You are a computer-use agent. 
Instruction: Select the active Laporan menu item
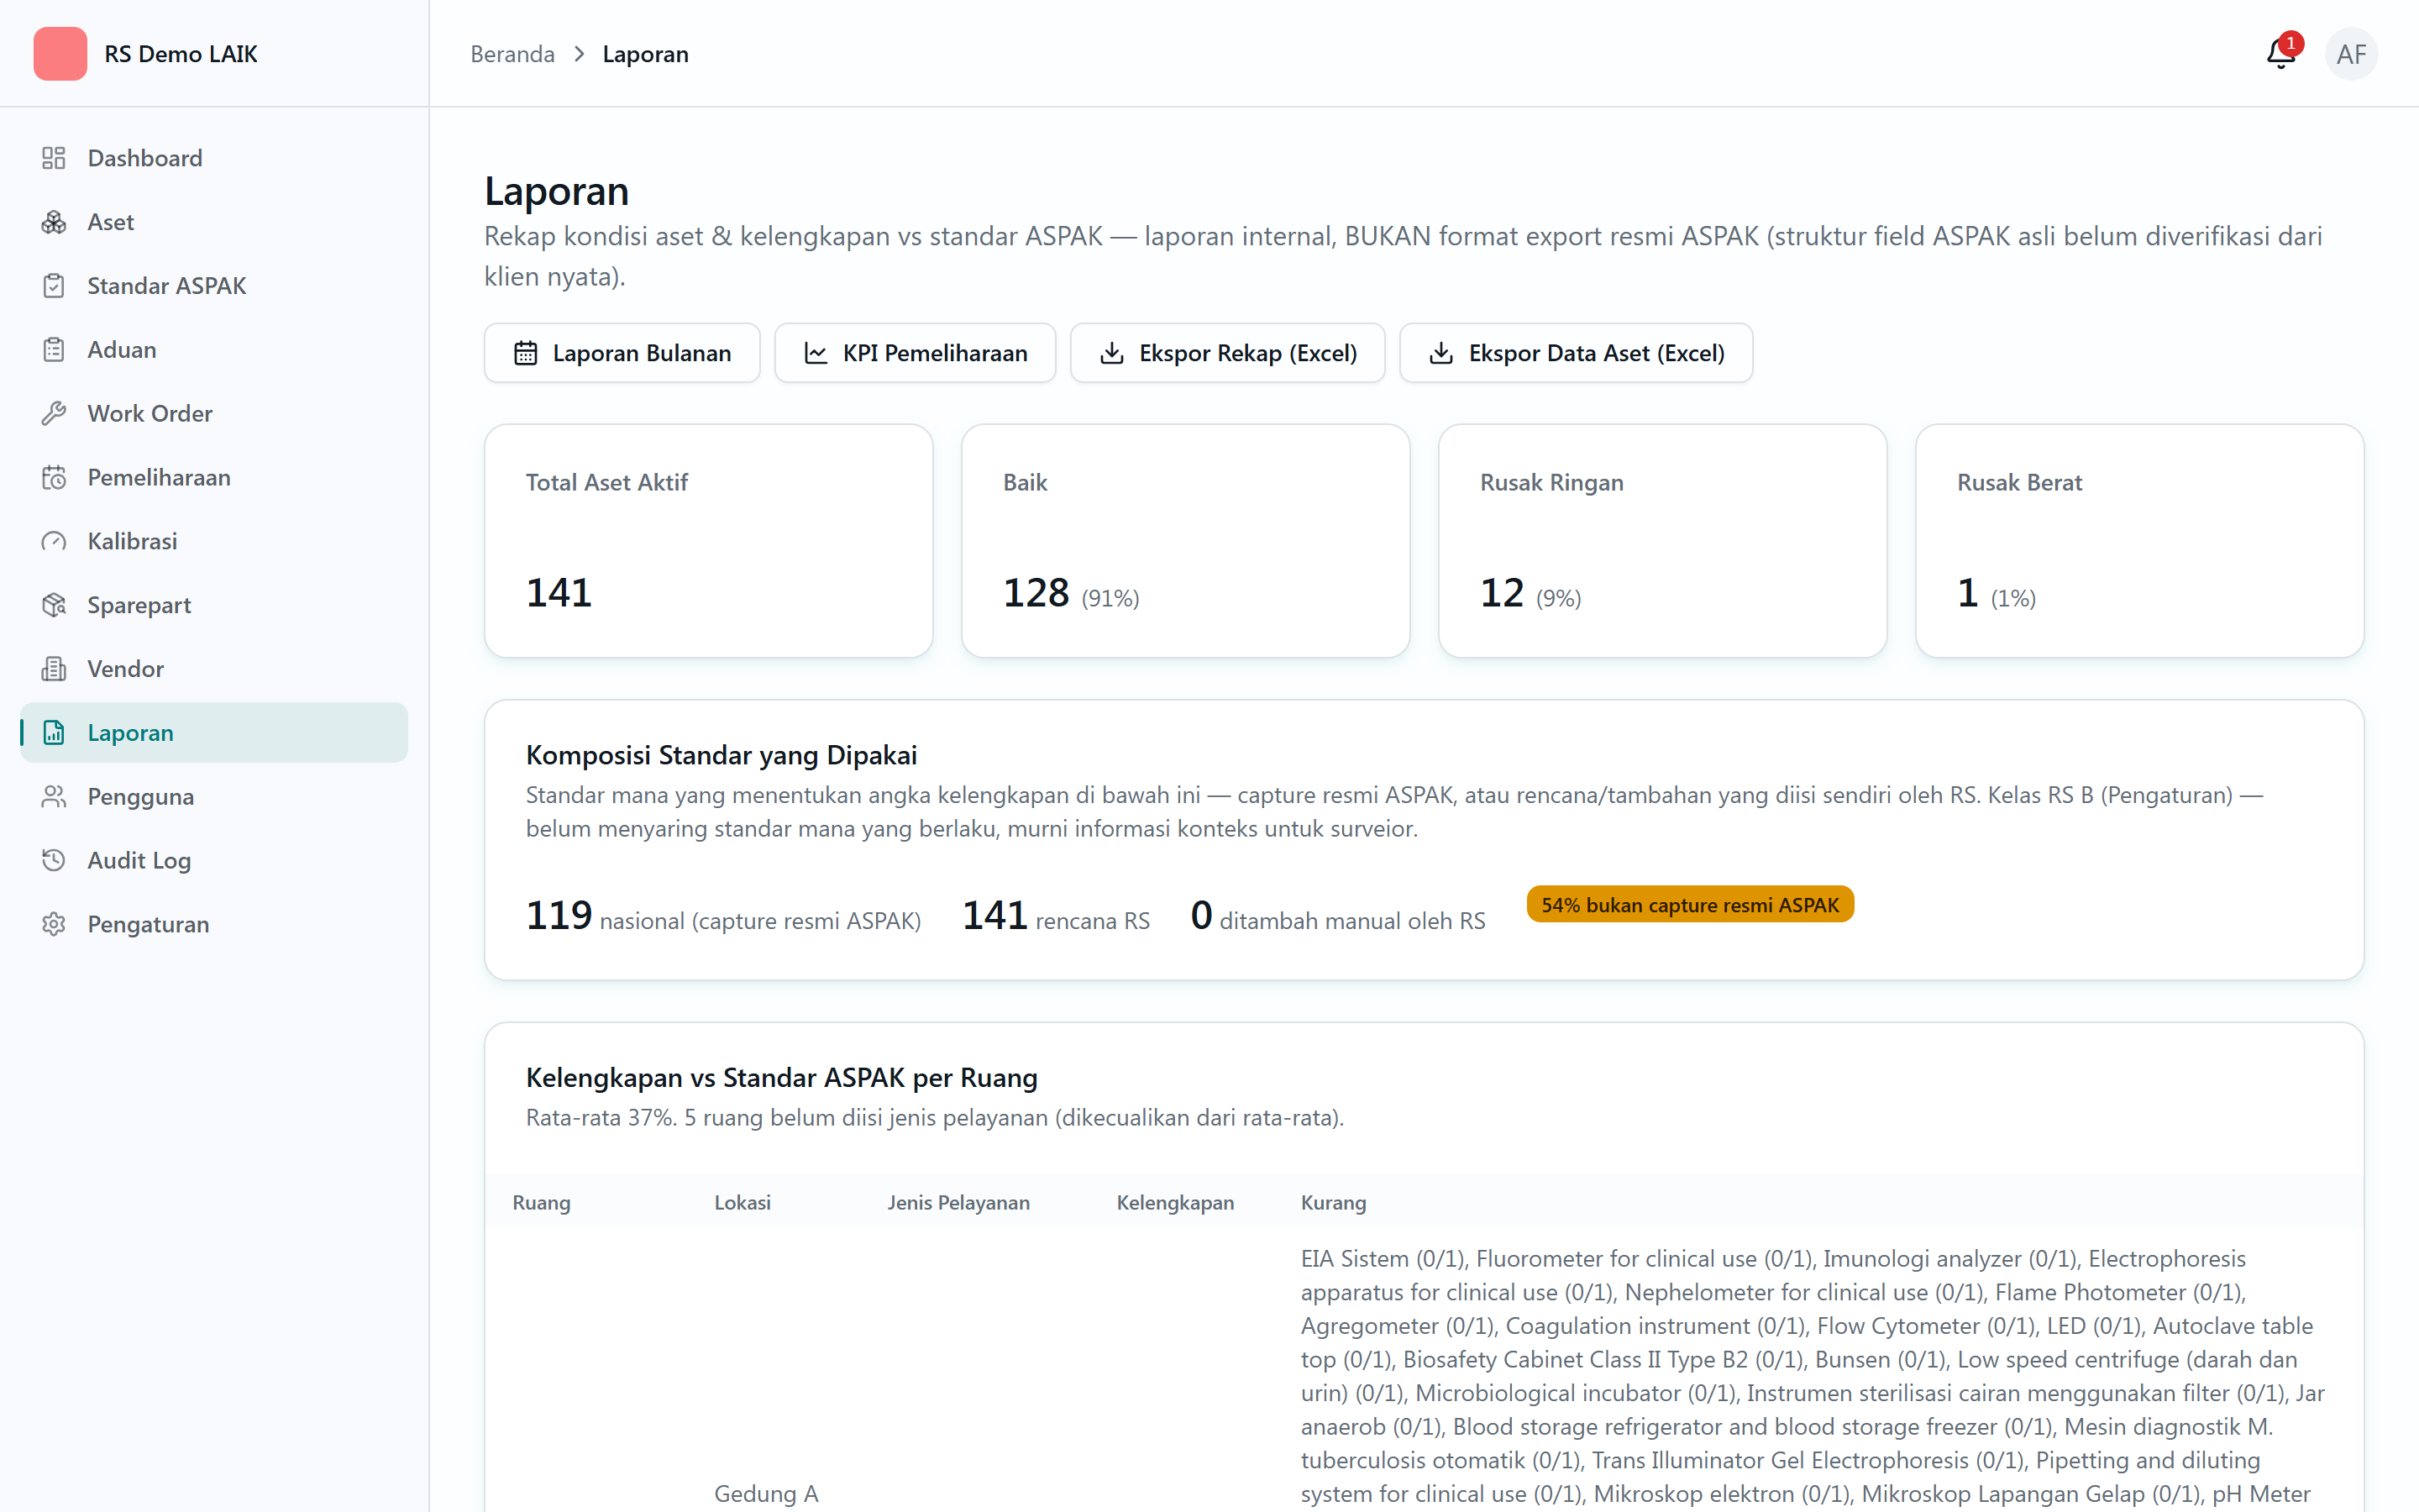(x=214, y=733)
